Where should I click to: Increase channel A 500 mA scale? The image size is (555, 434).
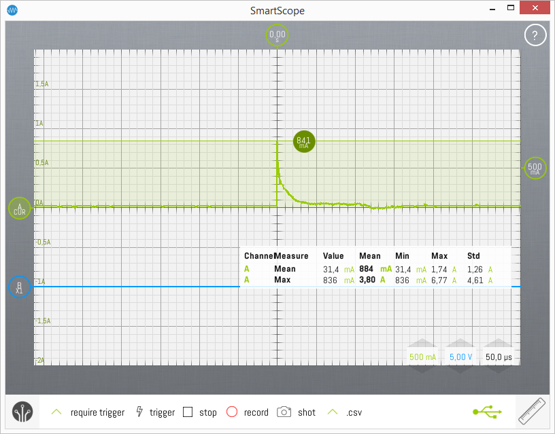pos(422,344)
